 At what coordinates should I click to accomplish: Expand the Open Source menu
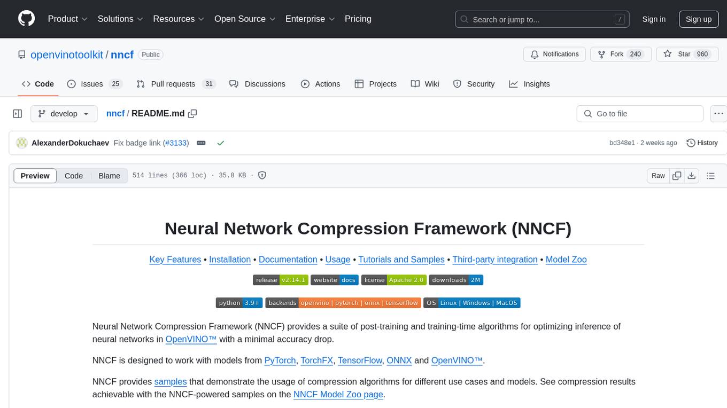coord(245,19)
